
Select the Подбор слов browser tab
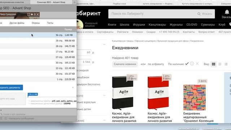119,4
